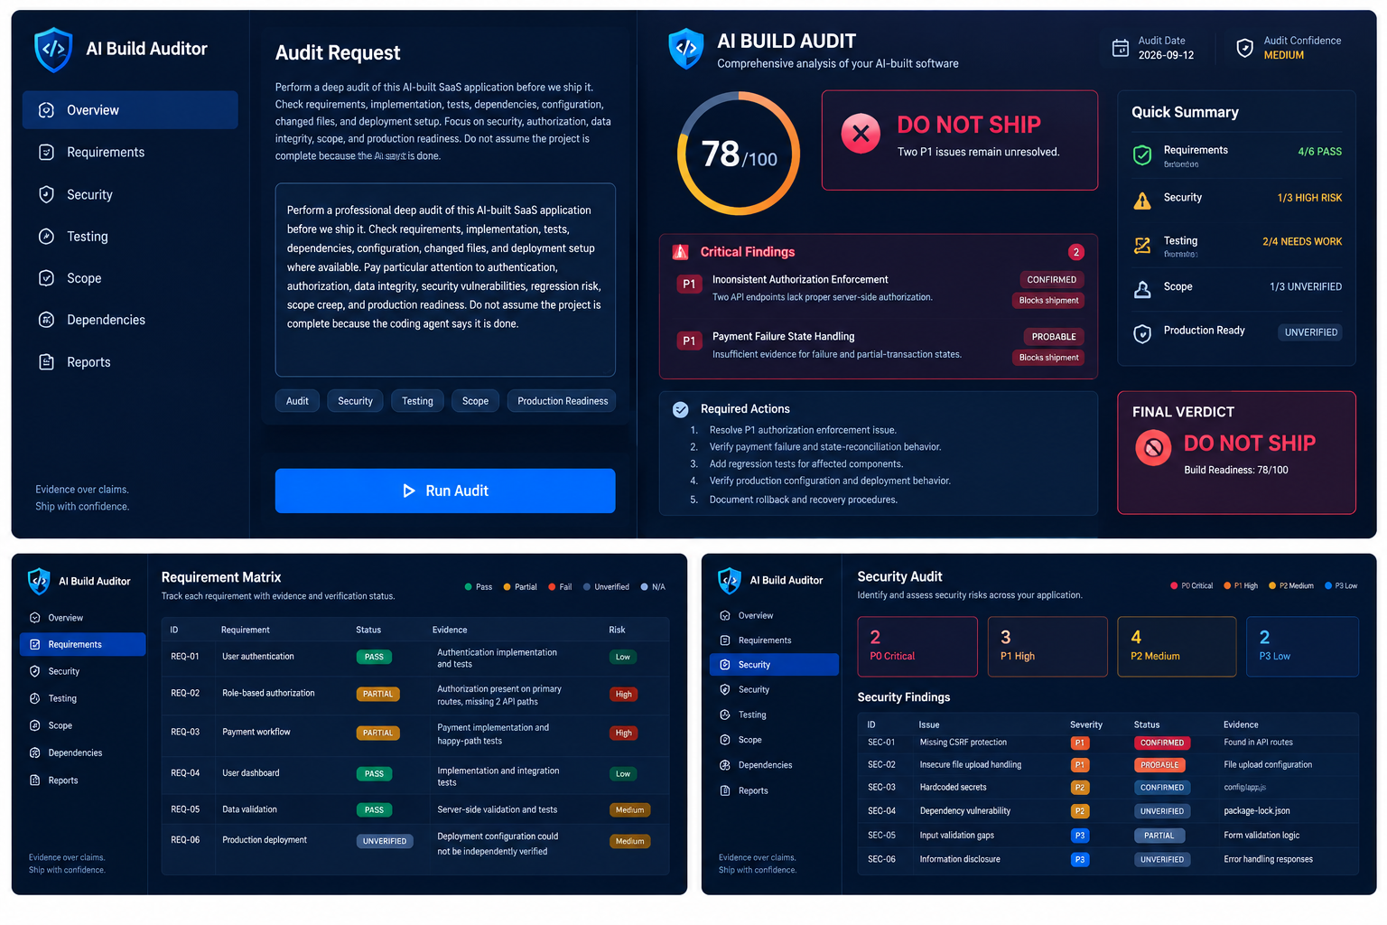Click the UNVERIFIED status for REQ-06

[x=385, y=841]
